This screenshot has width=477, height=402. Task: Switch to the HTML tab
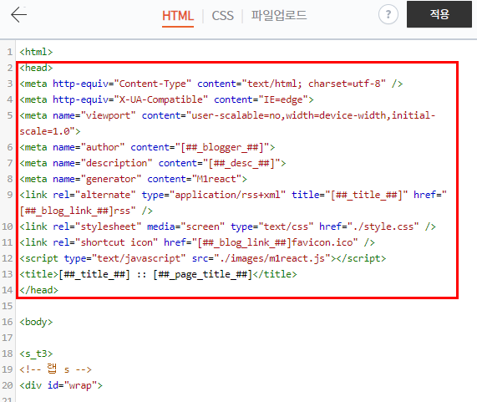(x=178, y=16)
